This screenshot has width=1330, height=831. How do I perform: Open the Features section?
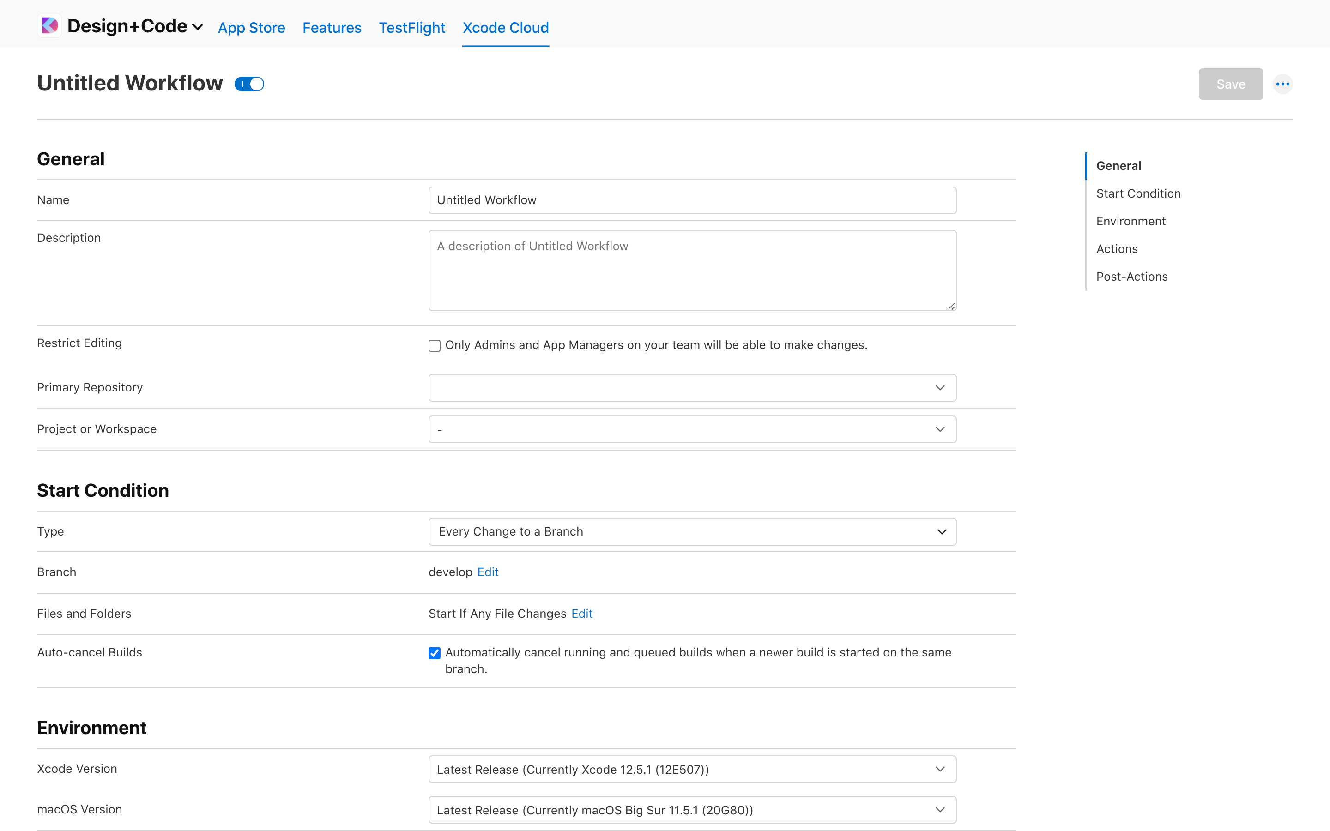[x=332, y=28]
